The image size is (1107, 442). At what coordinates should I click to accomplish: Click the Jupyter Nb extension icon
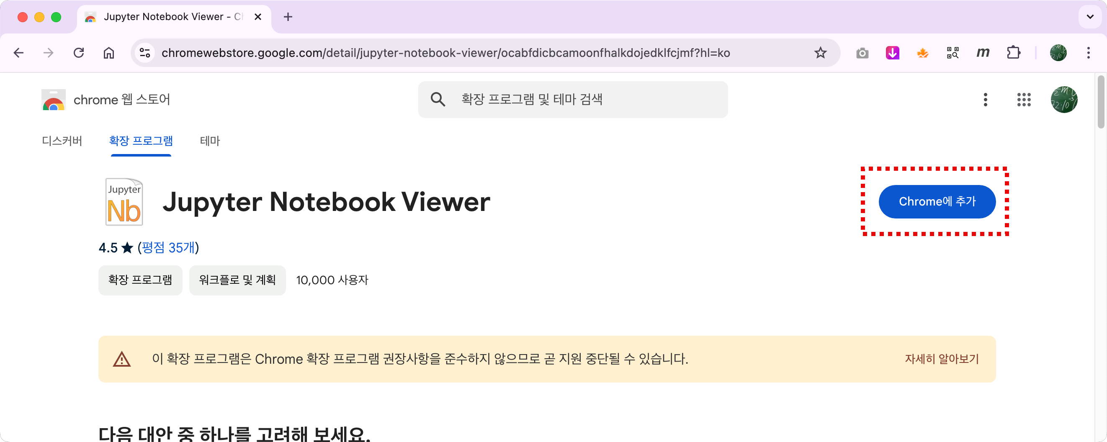(124, 201)
